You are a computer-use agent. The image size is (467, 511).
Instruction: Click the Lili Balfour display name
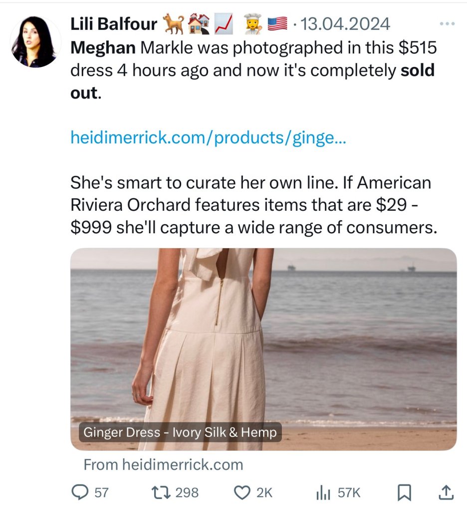(x=114, y=23)
